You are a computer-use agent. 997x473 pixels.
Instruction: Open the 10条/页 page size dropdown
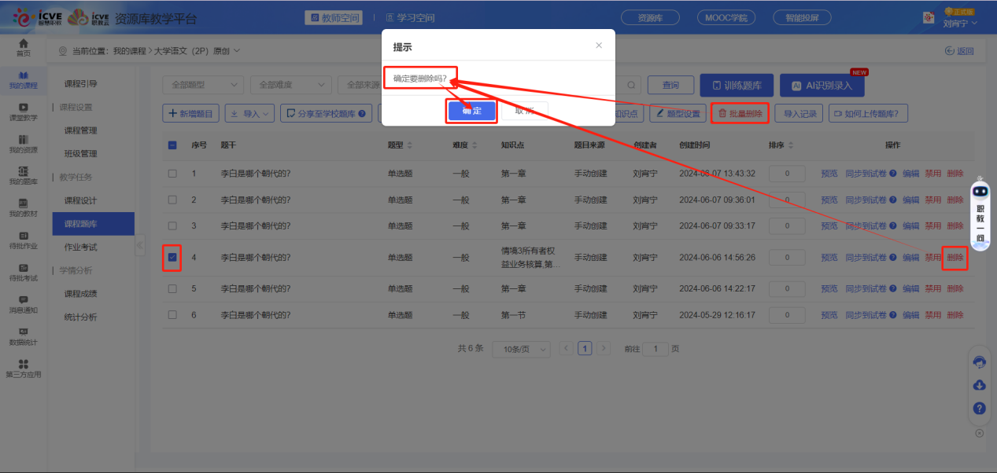520,349
